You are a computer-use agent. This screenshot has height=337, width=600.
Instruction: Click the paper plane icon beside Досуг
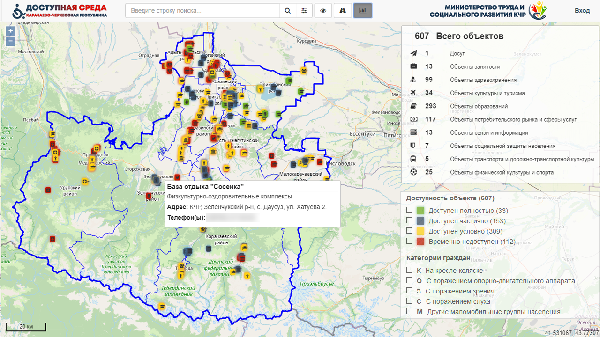[413, 53]
